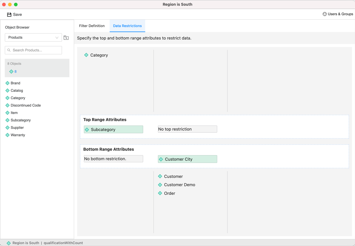Click the Supplier attribute icon
The height and width of the screenshot is (246, 355).
pos(8,128)
